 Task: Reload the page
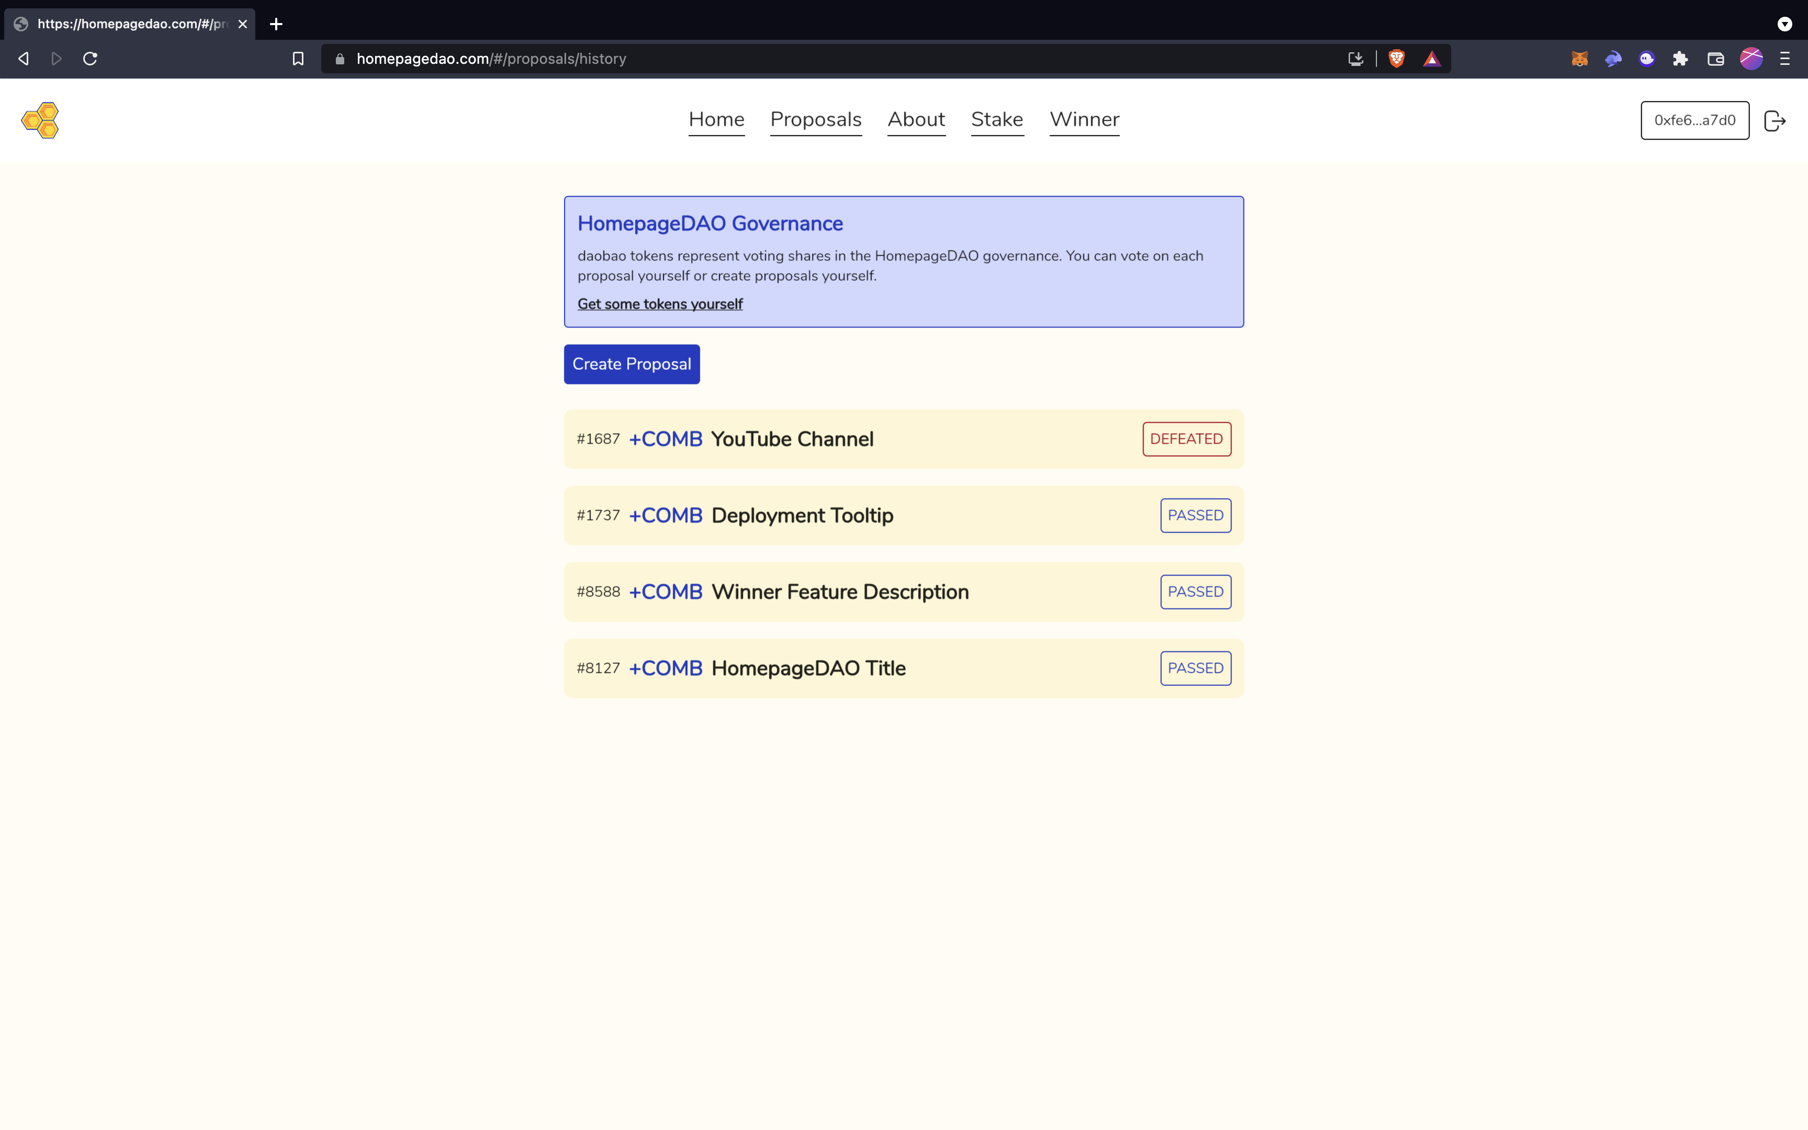(91, 58)
